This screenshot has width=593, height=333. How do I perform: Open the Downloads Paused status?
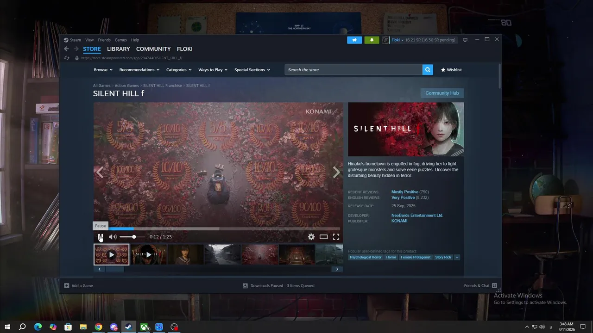coord(278,286)
